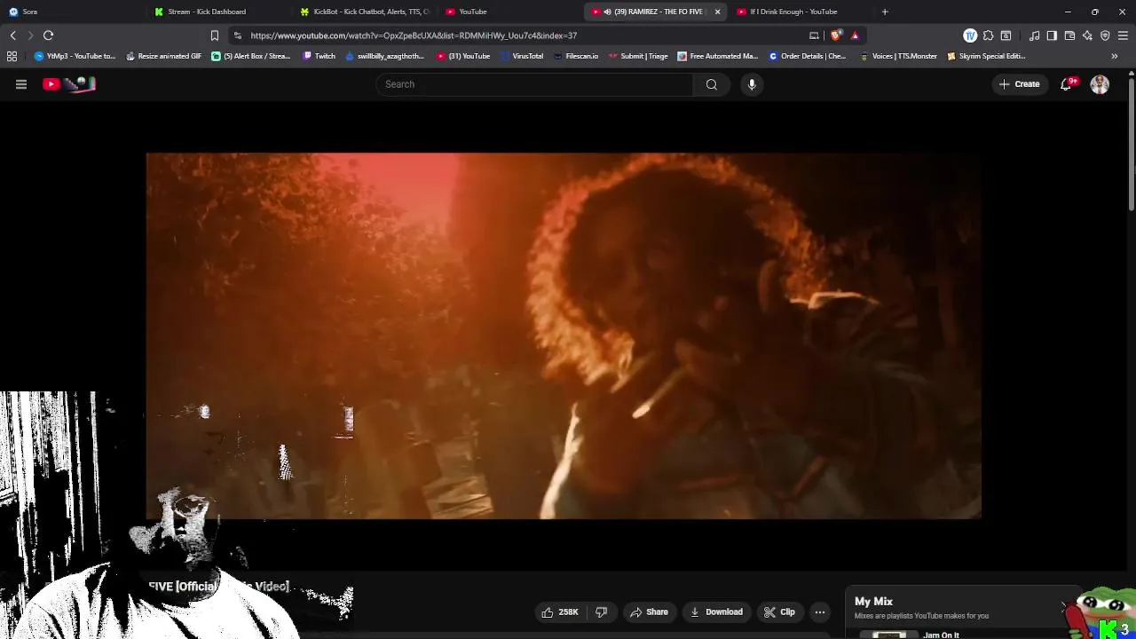Viewport: 1136px width, 639px height.
Task: Open Alert Box / Stream bookmark
Action: tap(251, 56)
